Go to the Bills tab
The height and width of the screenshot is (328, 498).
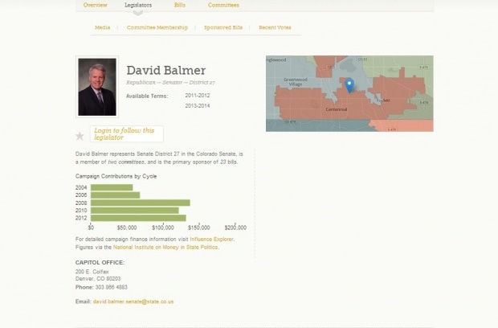tap(180, 5)
